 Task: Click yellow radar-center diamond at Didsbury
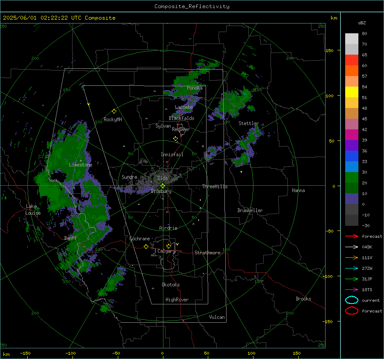click(163, 186)
